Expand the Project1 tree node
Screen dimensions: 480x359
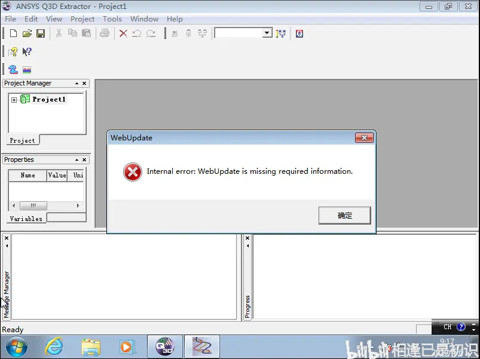pos(14,100)
